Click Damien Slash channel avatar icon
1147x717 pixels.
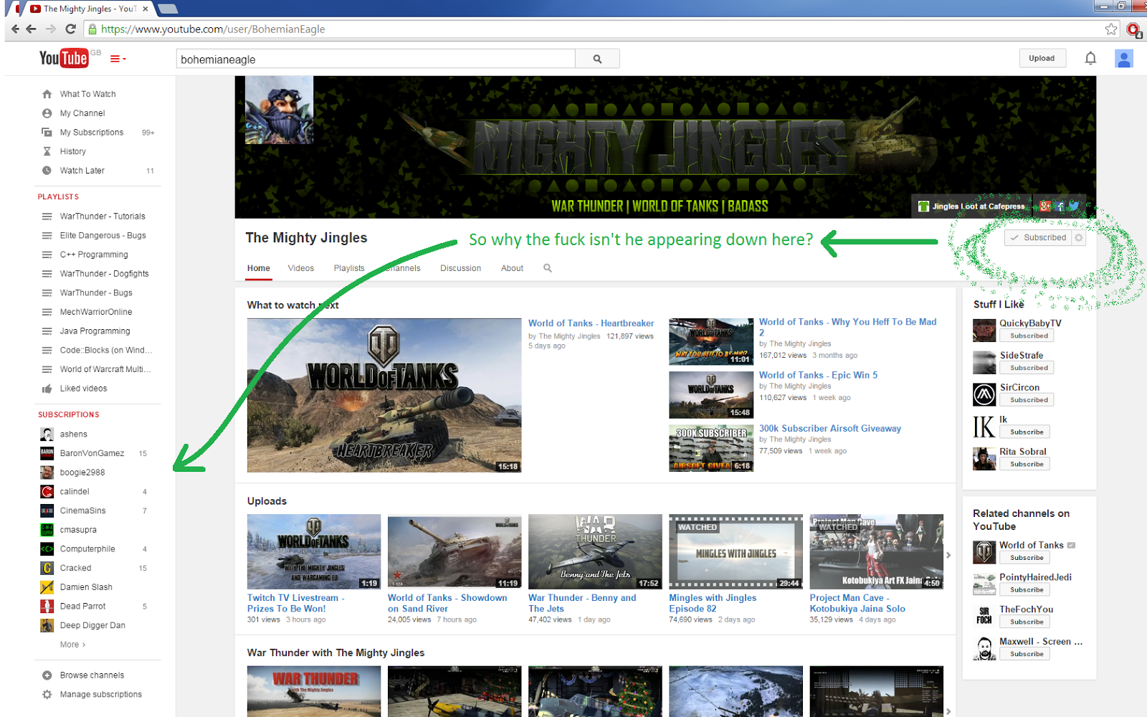[x=47, y=587]
